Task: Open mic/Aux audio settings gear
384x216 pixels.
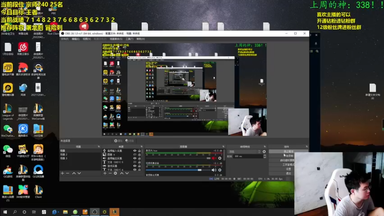Action: 220,158
